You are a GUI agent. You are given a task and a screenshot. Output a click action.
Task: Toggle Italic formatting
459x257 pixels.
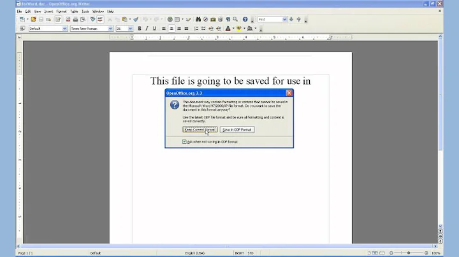[x=147, y=29]
